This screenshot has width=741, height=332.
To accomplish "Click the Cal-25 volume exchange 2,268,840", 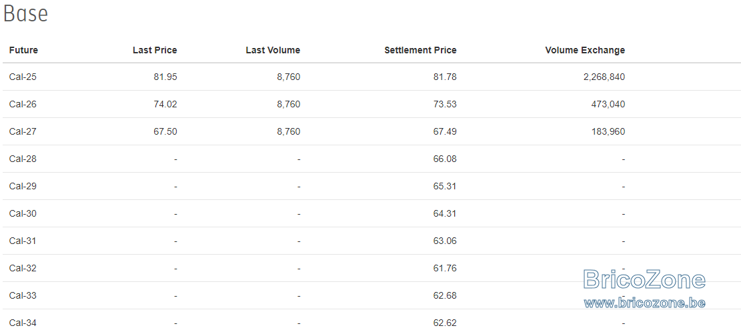I will tap(604, 77).
